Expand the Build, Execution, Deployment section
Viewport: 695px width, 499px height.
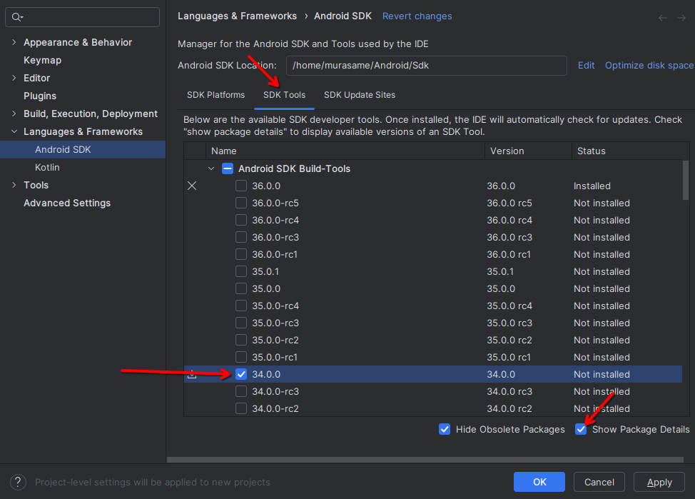click(x=14, y=114)
